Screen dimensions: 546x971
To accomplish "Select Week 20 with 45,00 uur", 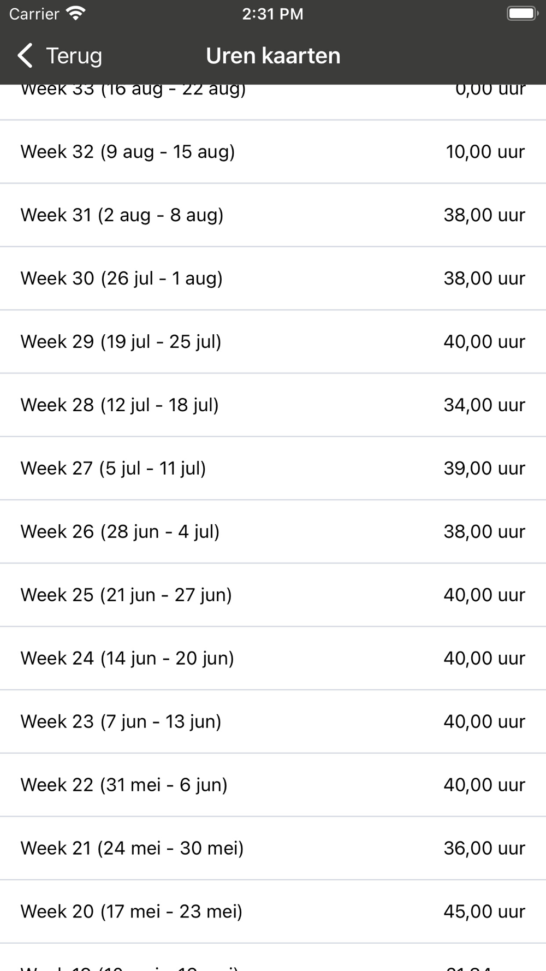I will click(273, 912).
